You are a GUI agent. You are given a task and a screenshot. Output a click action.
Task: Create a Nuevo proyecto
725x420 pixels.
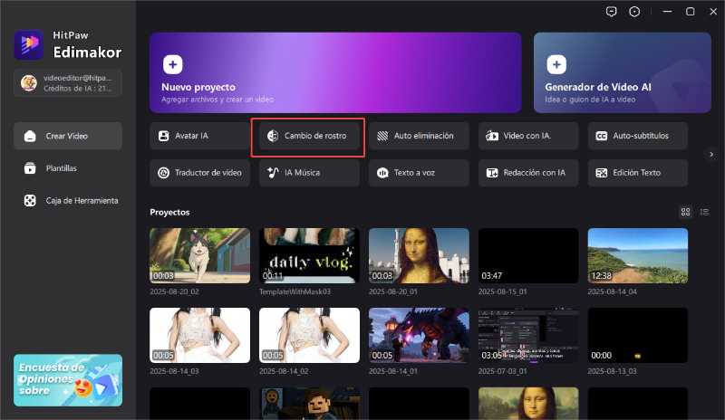[335, 72]
